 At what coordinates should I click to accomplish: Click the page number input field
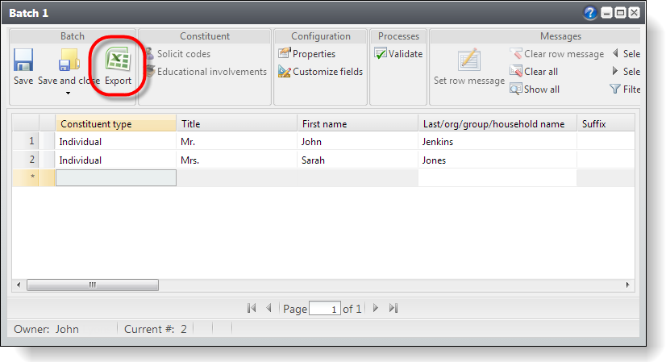[324, 309]
